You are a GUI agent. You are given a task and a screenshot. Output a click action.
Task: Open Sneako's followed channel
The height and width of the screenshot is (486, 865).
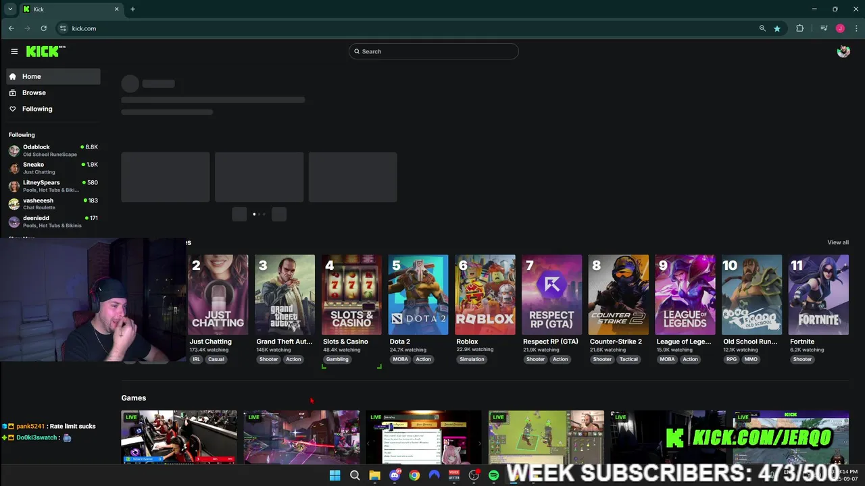tap(53, 168)
